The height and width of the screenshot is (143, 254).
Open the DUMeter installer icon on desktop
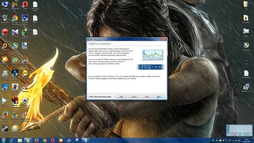246,88
